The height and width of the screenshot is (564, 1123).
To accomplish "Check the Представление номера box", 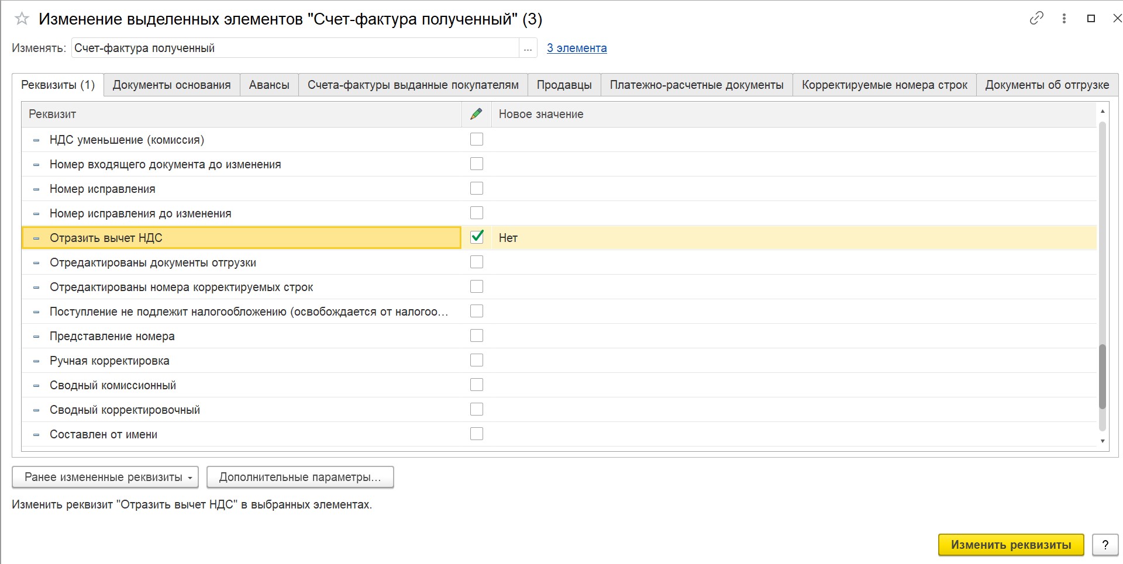I will tap(477, 335).
